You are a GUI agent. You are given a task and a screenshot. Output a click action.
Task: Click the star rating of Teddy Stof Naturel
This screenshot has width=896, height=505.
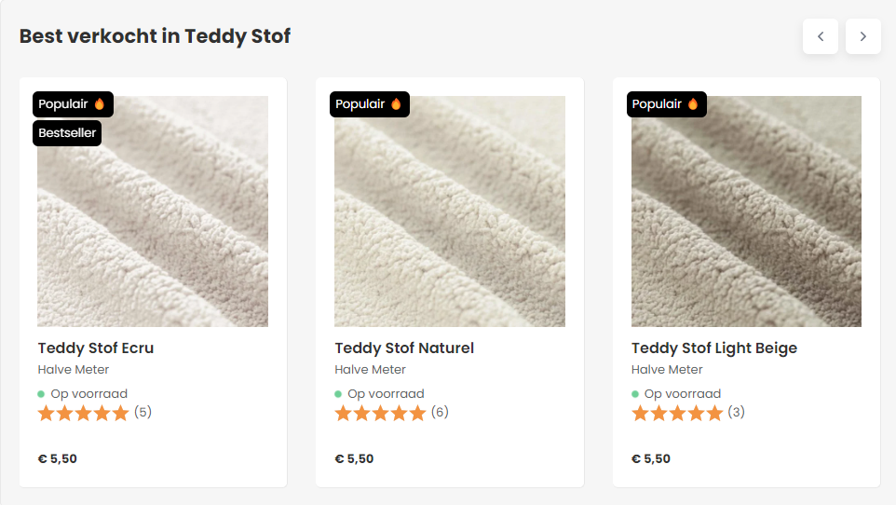coord(380,414)
